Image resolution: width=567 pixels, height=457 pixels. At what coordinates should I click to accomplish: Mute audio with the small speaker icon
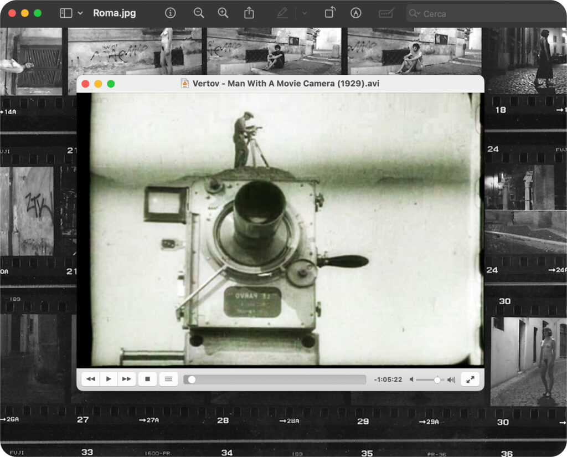click(x=411, y=379)
